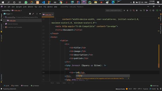Screen dimensions: 162x91
Task: Toggle the read-only lock icon in status bar
Action: pyautogui.click(x=158, y=89)
